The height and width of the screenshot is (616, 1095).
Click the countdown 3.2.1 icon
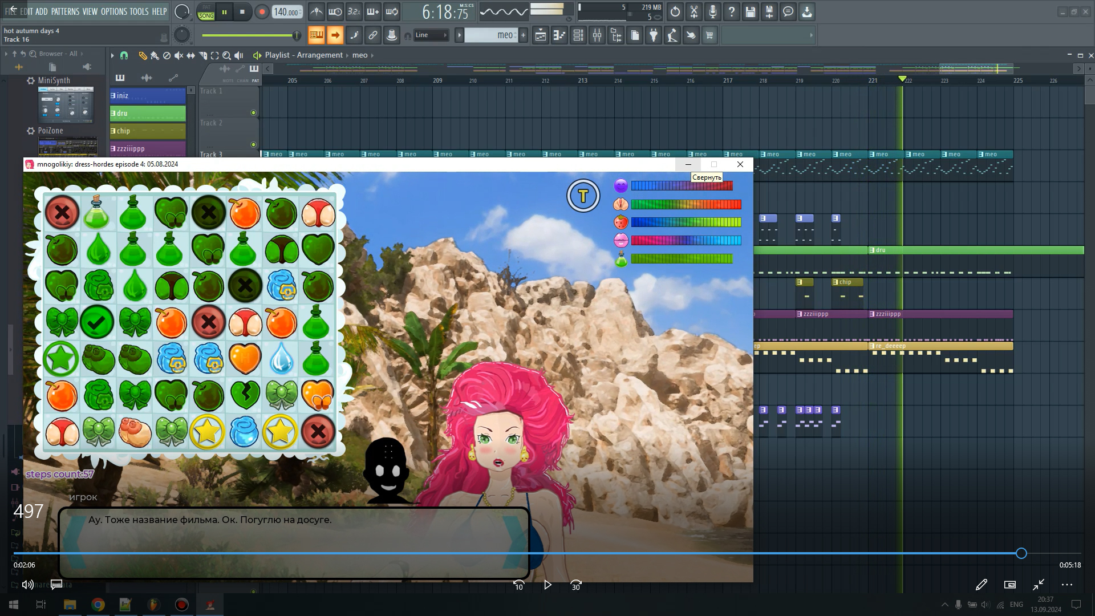(354, 11)
